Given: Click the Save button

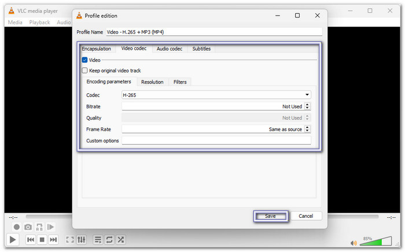Looking at the screenshot, I should tap(270, 216).
